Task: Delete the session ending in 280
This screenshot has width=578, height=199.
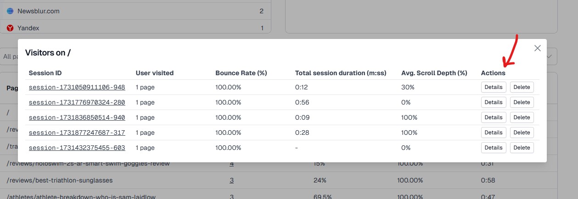Action: (522, 102)
